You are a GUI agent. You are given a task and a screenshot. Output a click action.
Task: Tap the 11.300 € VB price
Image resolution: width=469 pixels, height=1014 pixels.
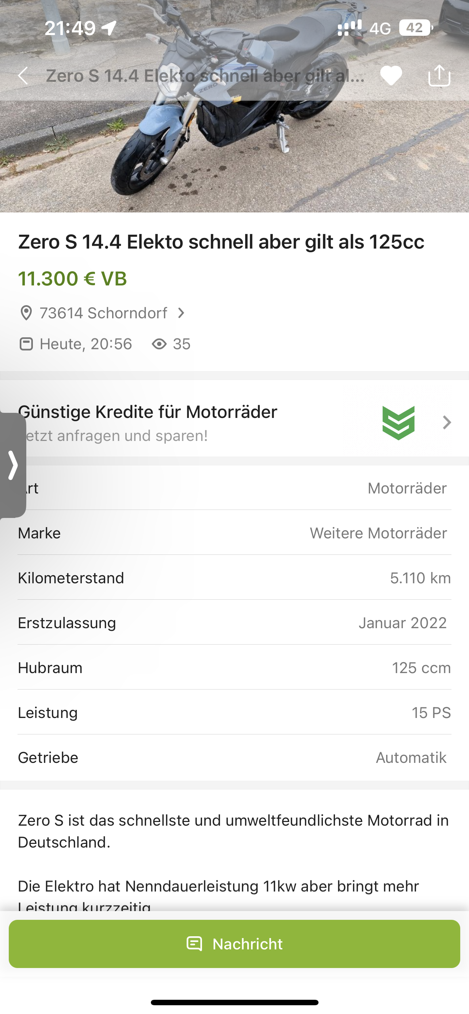tap(72, 279)
